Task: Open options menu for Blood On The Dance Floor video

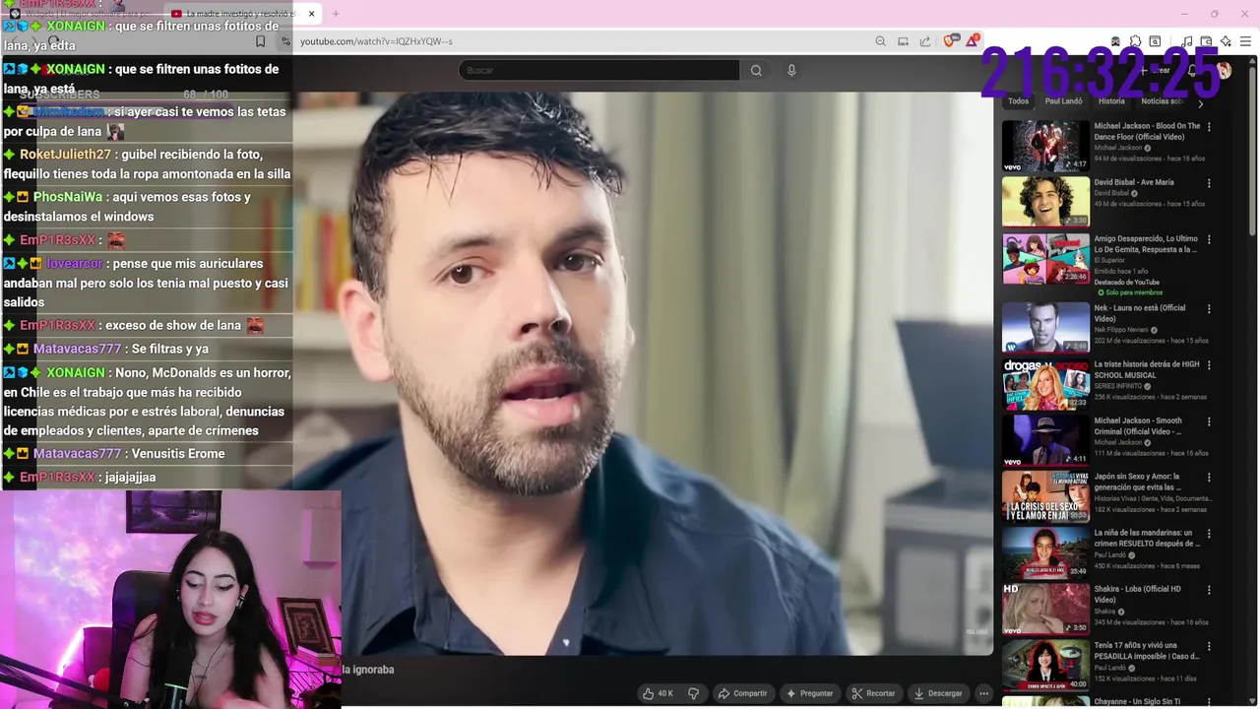Action: click(x=1209, y=127)
